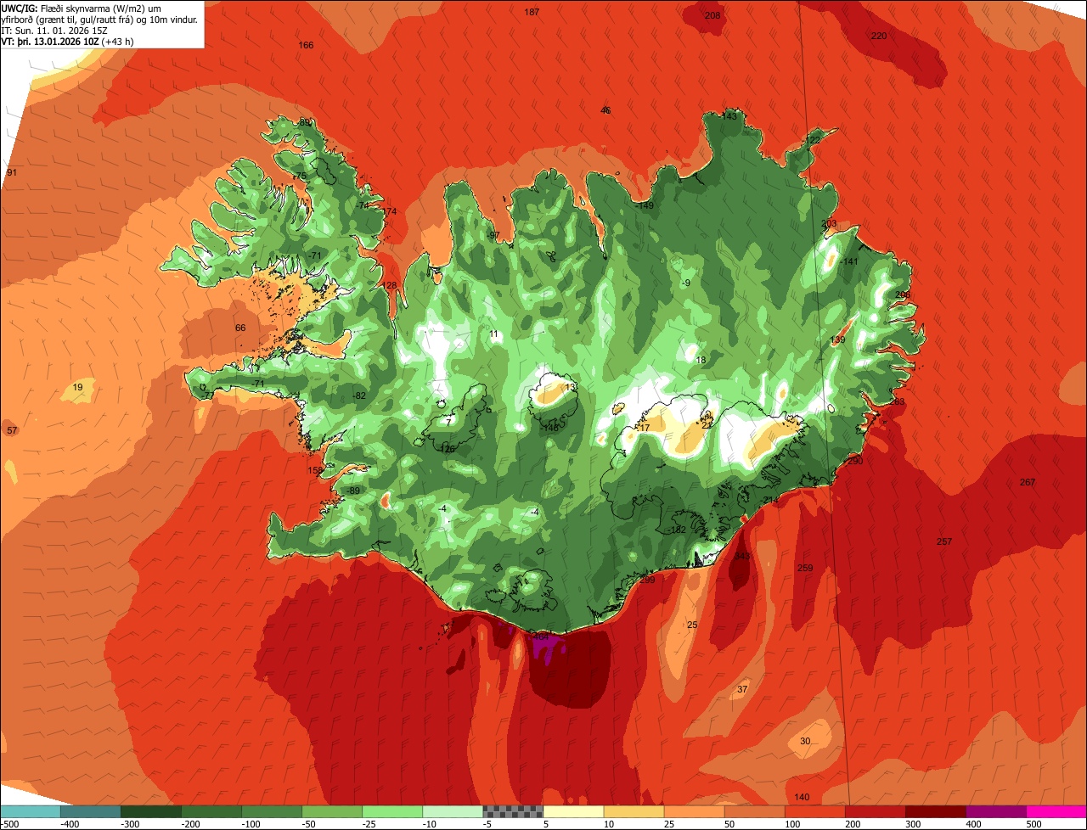Click the value 267 in the southeast sea
1087x830 pixels.
coord(1028,482)
